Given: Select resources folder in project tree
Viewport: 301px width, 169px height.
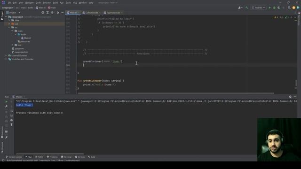Looking at the screenshot, I should point(24,42).
